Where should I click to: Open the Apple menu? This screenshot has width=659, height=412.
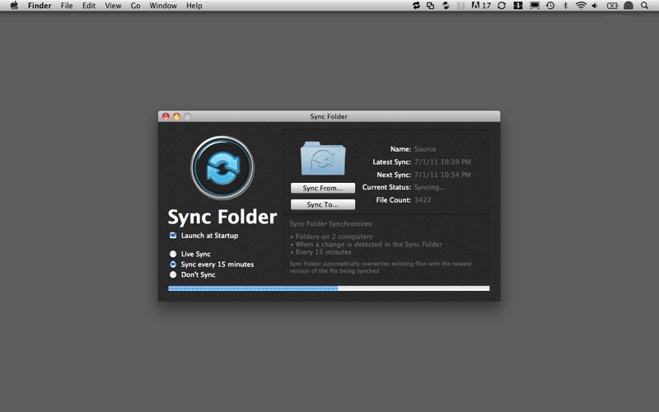tap(14, 6)
